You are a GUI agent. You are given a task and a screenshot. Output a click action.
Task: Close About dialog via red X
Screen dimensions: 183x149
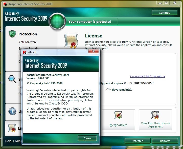click(94, 51)
